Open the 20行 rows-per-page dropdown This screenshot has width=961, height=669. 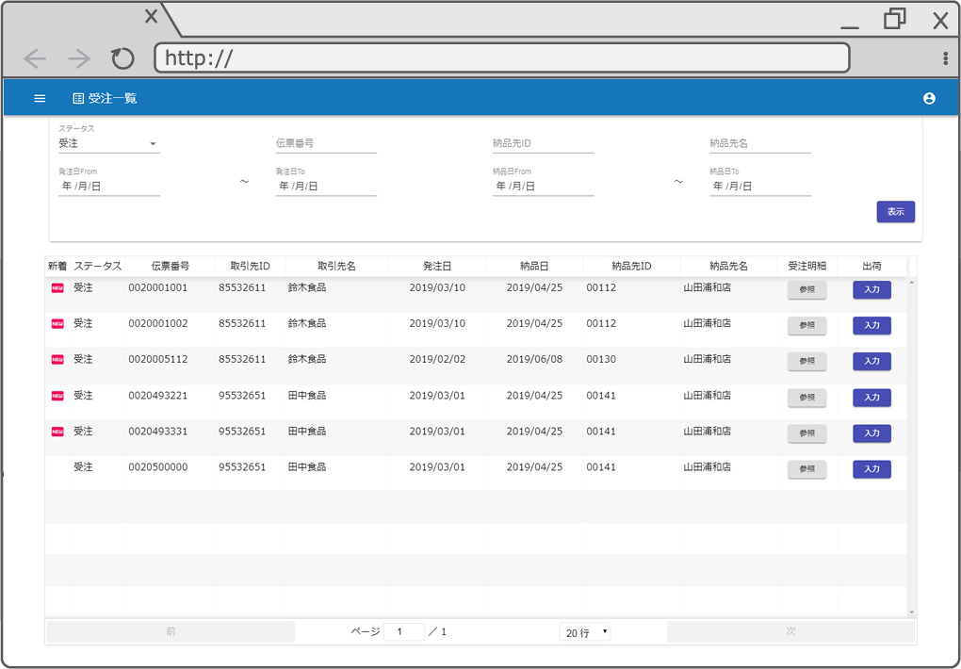click(585, 631)
